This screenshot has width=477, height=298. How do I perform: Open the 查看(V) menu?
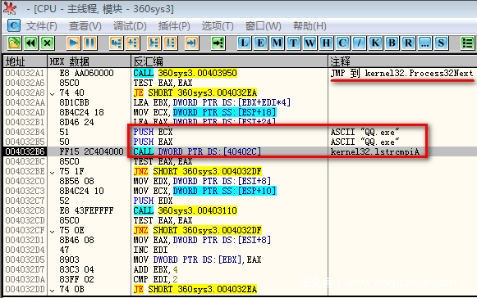coord(85,26)
